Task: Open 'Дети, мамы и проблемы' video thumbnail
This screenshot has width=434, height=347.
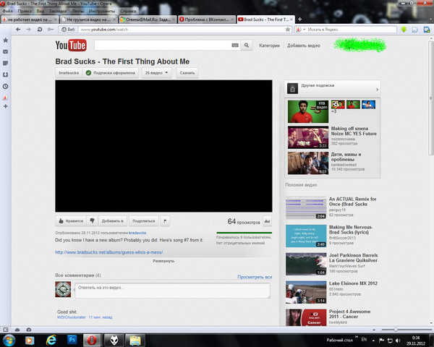Action: point(308,163)
